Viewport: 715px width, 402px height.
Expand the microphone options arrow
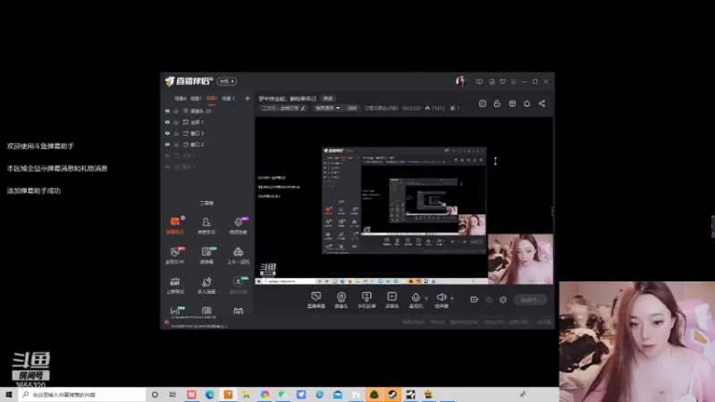(x=426, y=298)
